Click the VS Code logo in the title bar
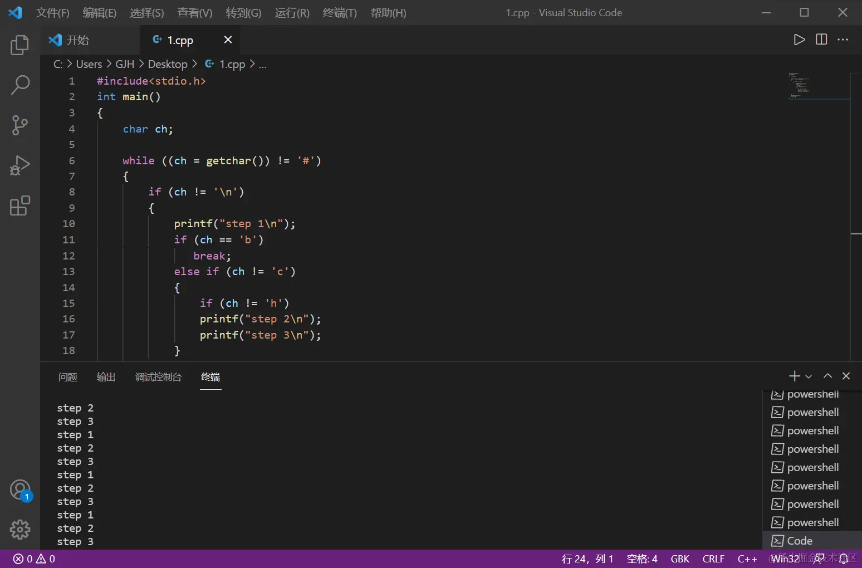The height and width of the screenshot is (568, 862). pos(15,12)
